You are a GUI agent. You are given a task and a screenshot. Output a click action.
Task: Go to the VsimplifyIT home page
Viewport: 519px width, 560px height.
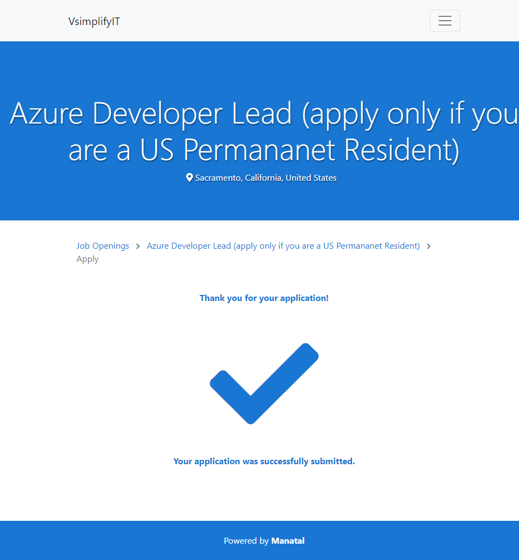[94, 21]
